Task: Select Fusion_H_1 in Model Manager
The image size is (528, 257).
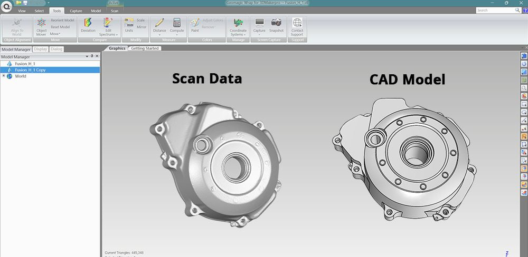Action: (x=24, y=63)
